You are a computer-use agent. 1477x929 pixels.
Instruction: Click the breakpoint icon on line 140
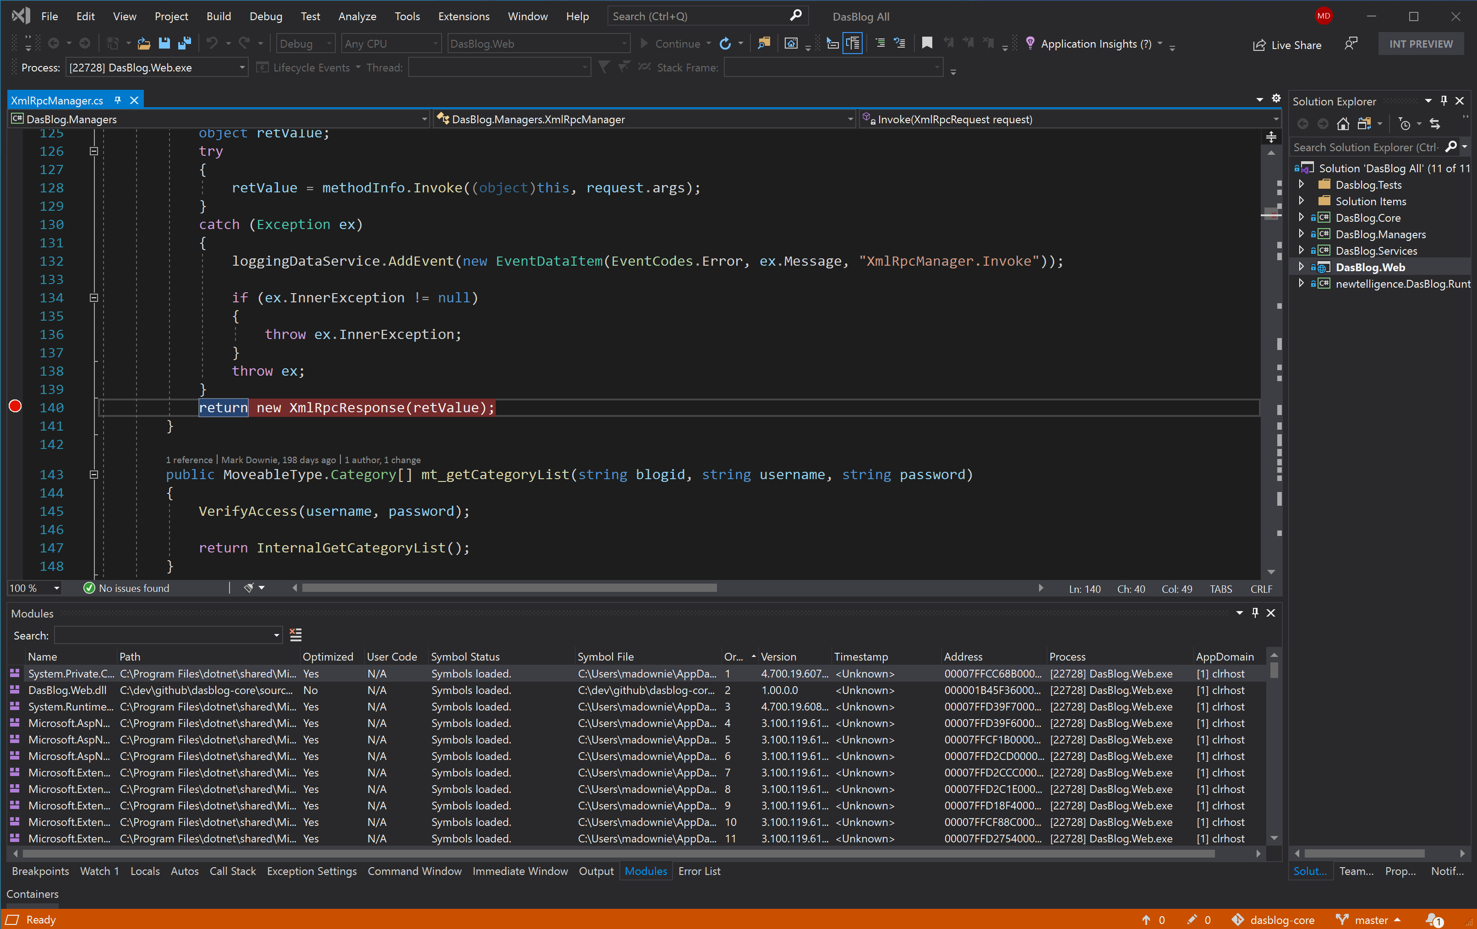click(15, 407)
